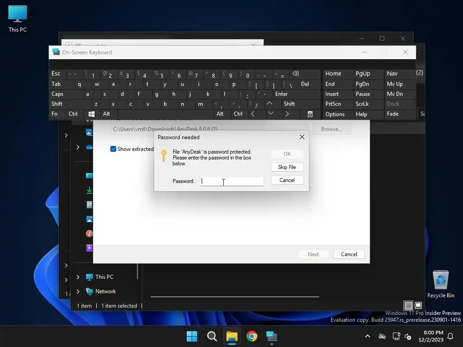Cancel the Password needed dialog
The image size is (463, 347).
click(287, 180)
